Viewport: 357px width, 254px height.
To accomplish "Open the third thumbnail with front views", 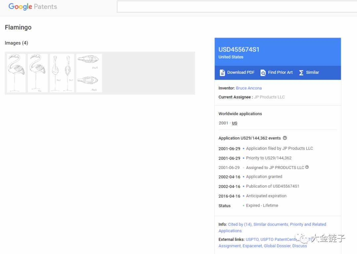I will tap(62, 73).
